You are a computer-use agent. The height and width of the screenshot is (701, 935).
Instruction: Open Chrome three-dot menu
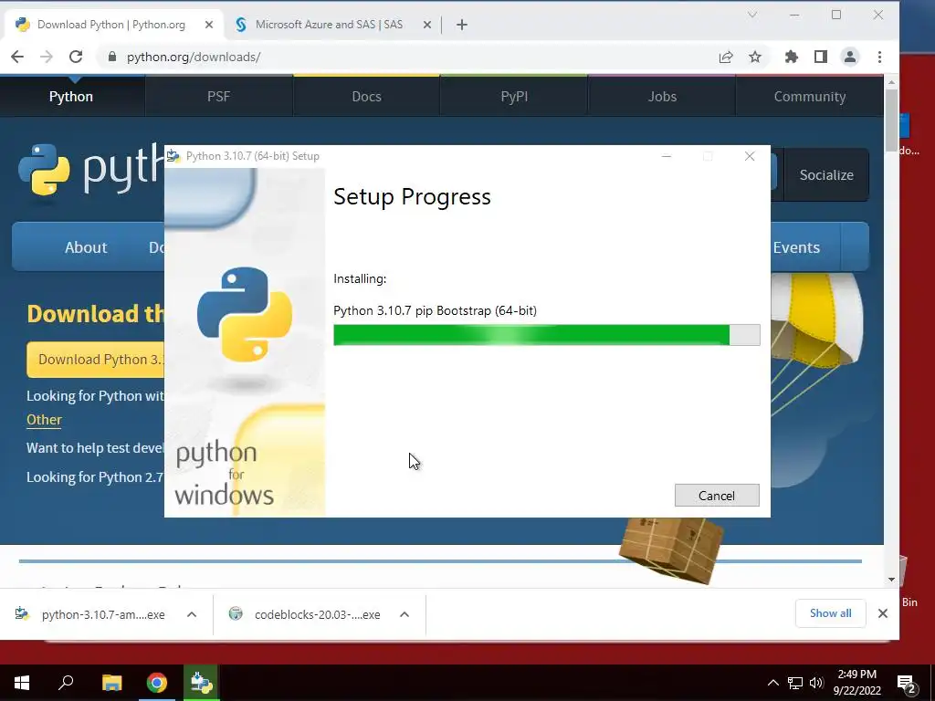pyautogui.click(x=879, y=57)
